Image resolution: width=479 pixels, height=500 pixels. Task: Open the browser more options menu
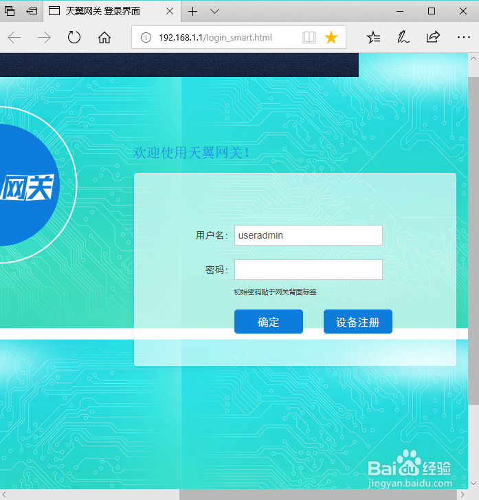click(463, 37)
